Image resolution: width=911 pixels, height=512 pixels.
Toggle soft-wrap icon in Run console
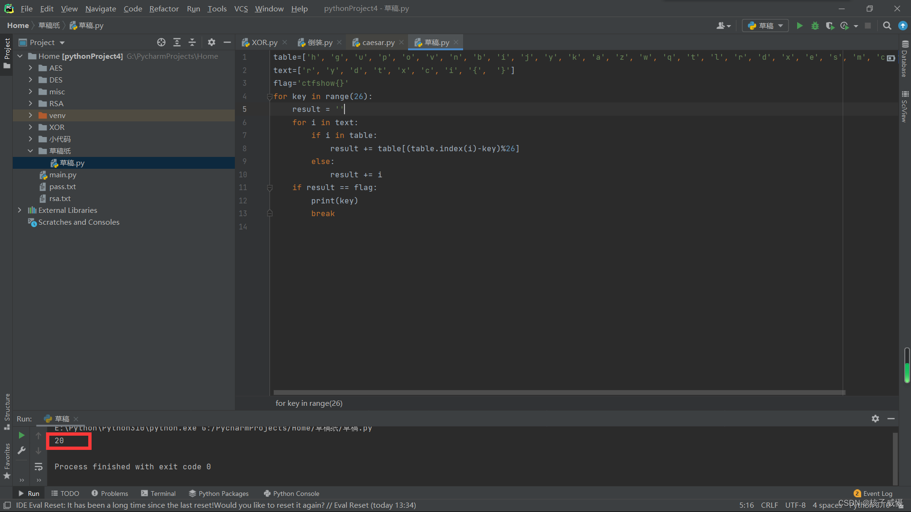(38, 467)
